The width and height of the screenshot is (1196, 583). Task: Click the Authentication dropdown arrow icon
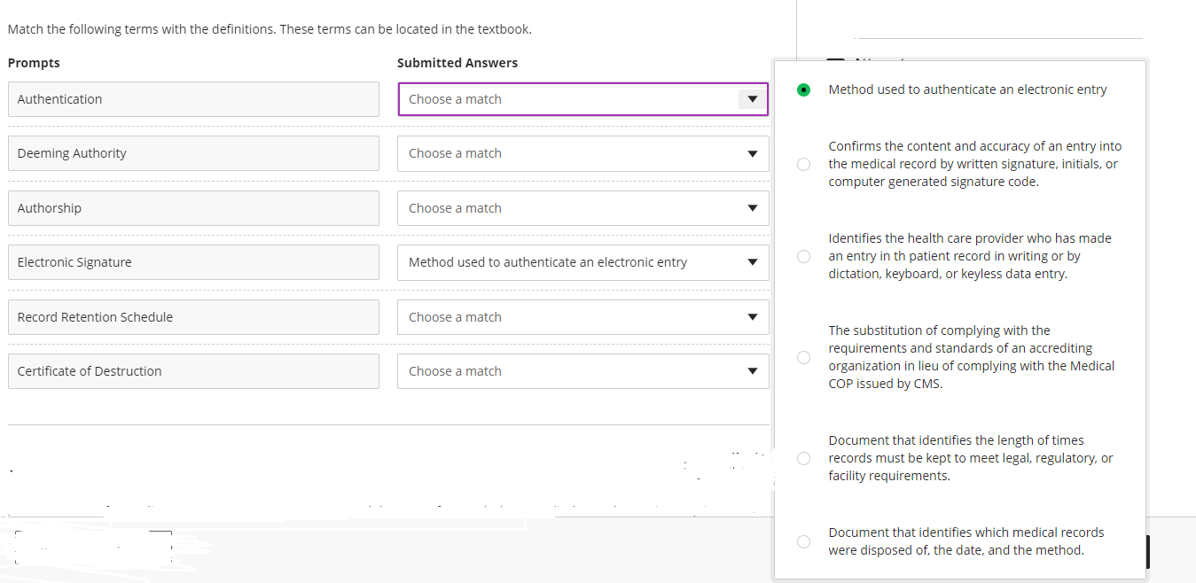(752, 99)
